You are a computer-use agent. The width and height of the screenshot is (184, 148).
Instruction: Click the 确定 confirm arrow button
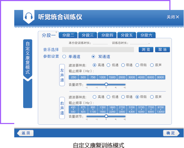pyautogui.click(x=171, y=133)
